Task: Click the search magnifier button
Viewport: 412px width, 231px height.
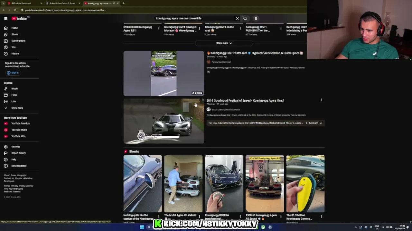Action: pyautogui.click(x=245, y=19)
